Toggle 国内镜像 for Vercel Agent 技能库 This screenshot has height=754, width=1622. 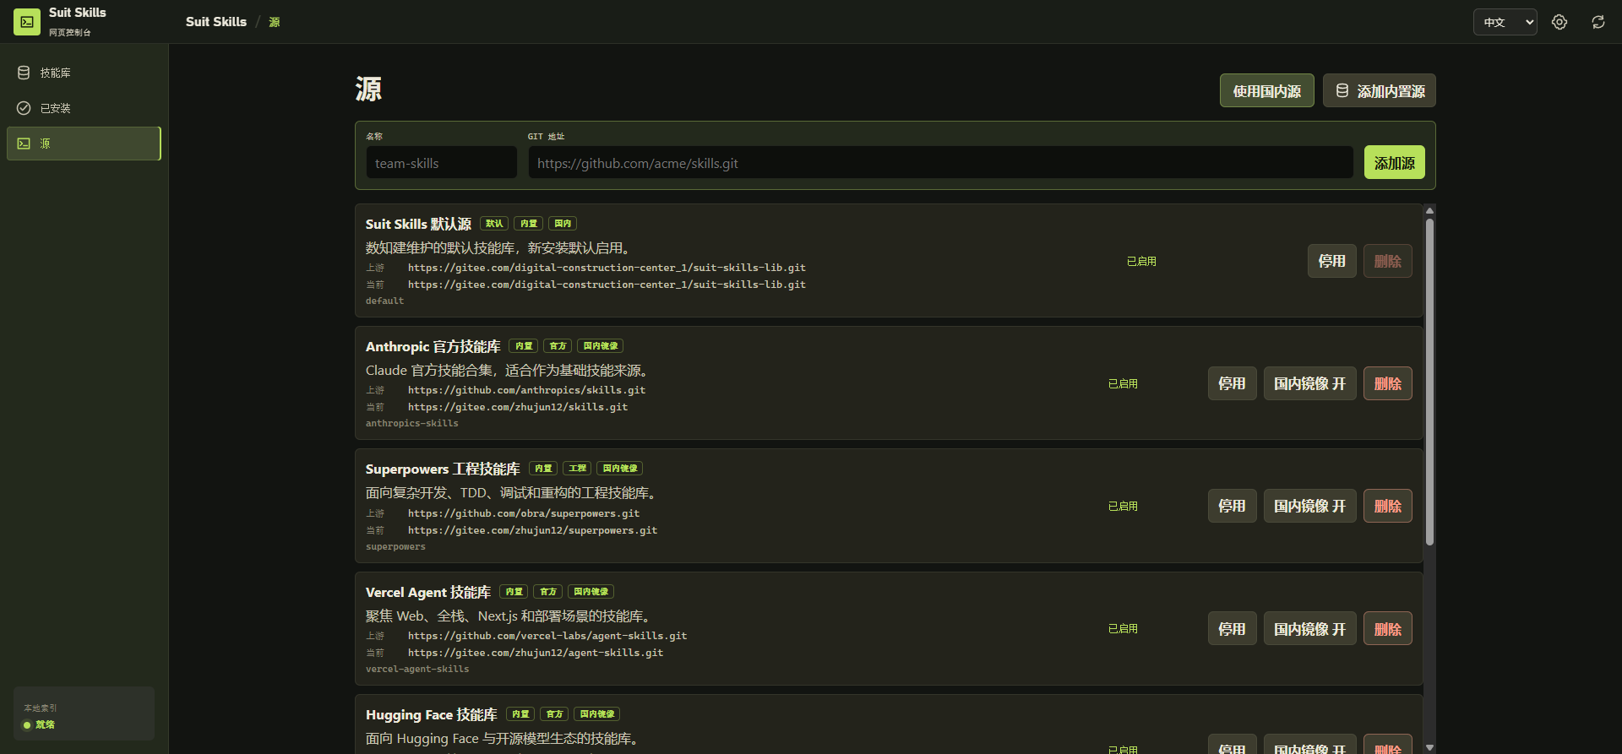1309,628
